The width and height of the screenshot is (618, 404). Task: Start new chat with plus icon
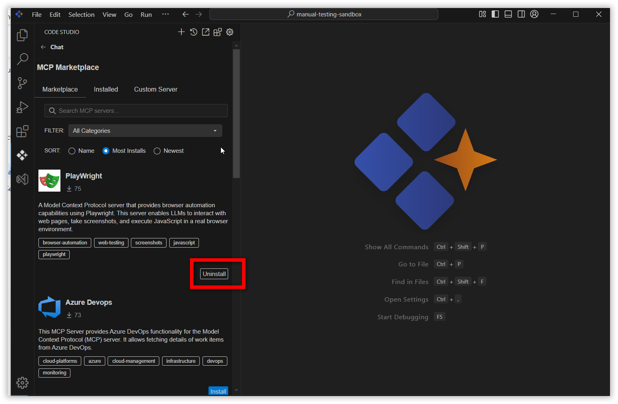[x=181, y=32]
